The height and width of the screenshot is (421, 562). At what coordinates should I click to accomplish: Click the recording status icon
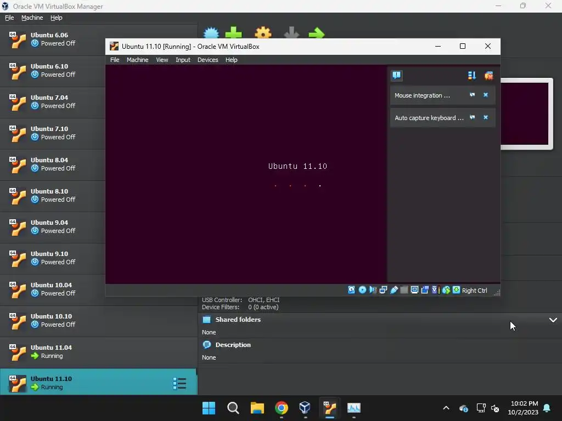[x=425, y=290]
